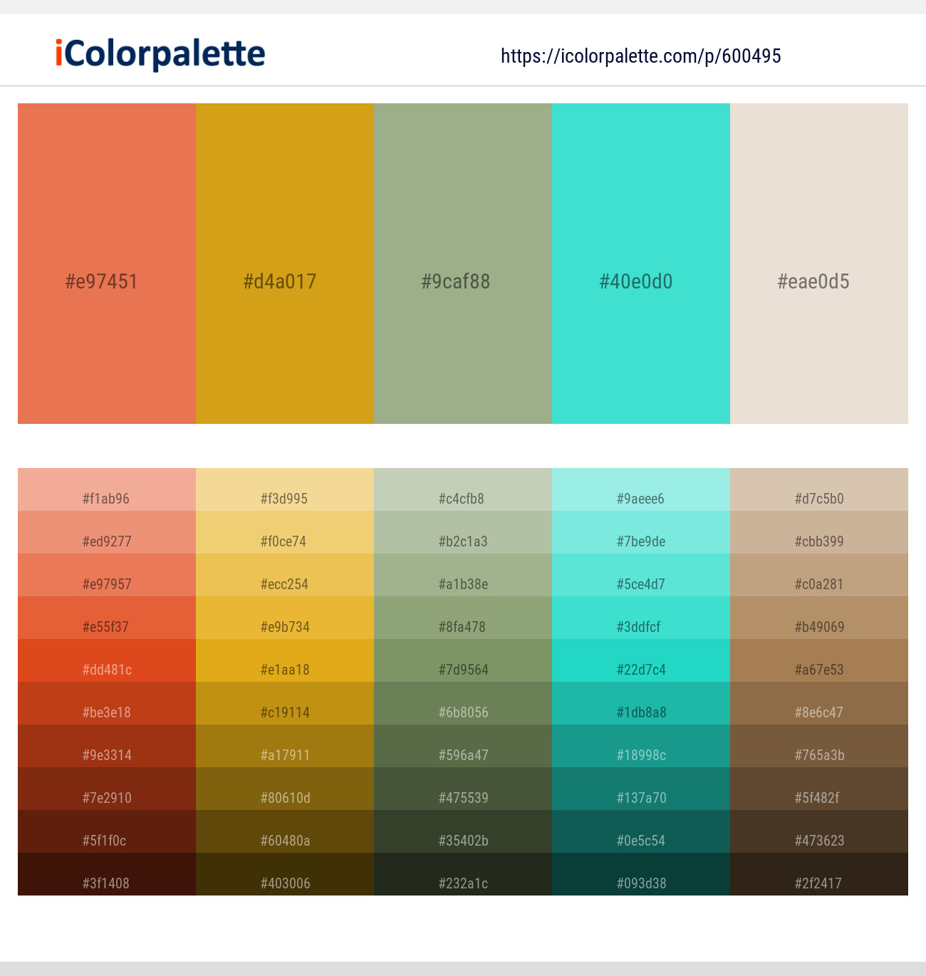Click the #3f1408 darkest red shade swatch

pos(107,883)
